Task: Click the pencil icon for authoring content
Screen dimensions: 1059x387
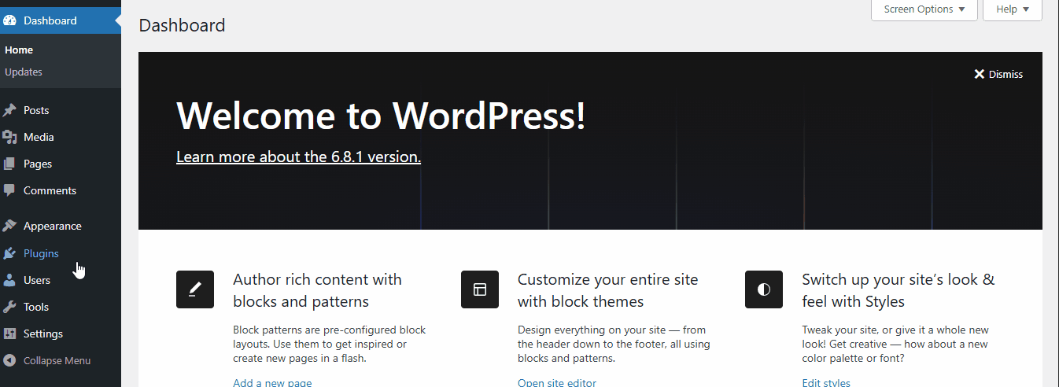Action: pos(195,289)
